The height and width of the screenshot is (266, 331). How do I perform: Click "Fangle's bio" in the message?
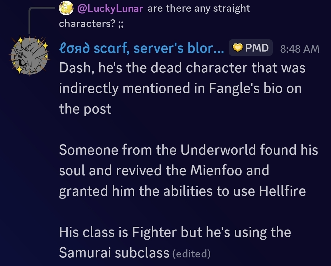click(x=243, y=88)
